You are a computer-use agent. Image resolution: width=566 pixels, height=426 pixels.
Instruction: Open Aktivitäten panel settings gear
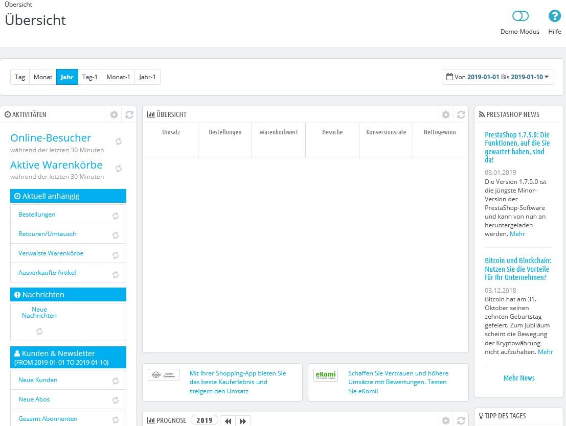(114, 115)
